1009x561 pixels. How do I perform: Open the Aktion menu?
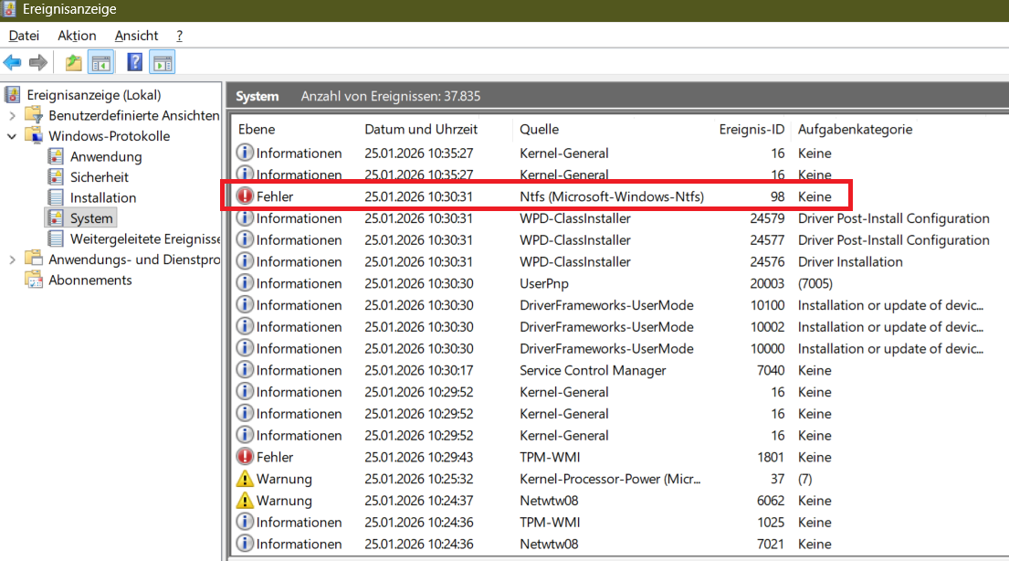[77, 36]
